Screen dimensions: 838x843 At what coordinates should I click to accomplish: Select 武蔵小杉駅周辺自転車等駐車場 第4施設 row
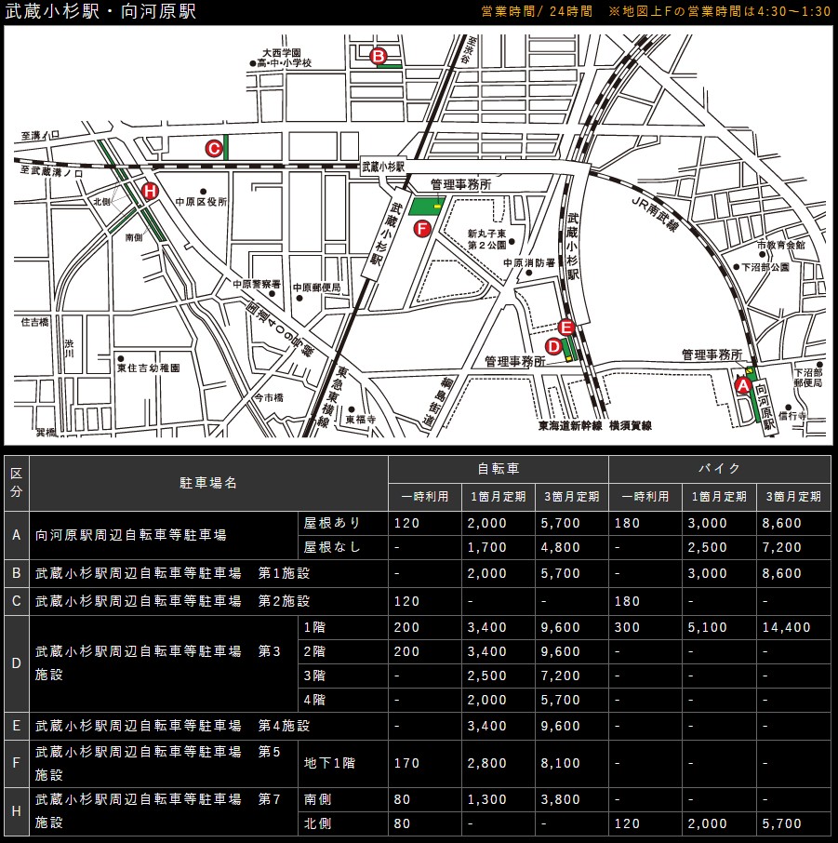(172, 726)
